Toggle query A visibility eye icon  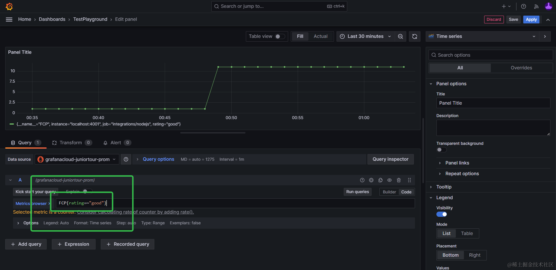click(x=389, y=180)
